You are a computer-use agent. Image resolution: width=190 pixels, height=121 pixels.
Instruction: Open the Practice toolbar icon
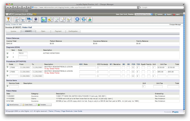(90, 20)
